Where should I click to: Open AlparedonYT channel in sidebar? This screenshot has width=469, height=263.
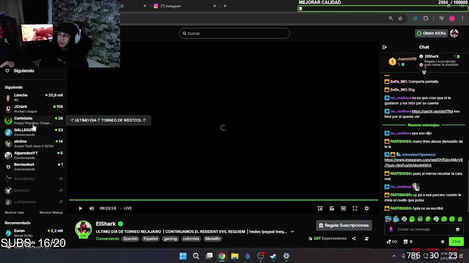(x=34, y=155)
